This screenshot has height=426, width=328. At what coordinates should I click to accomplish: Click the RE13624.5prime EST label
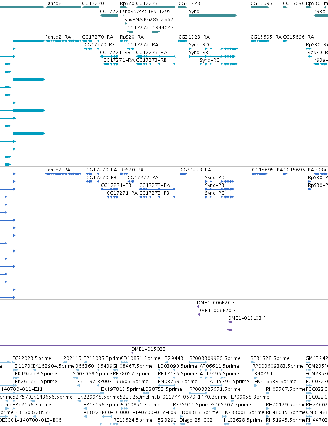[133, 420]
